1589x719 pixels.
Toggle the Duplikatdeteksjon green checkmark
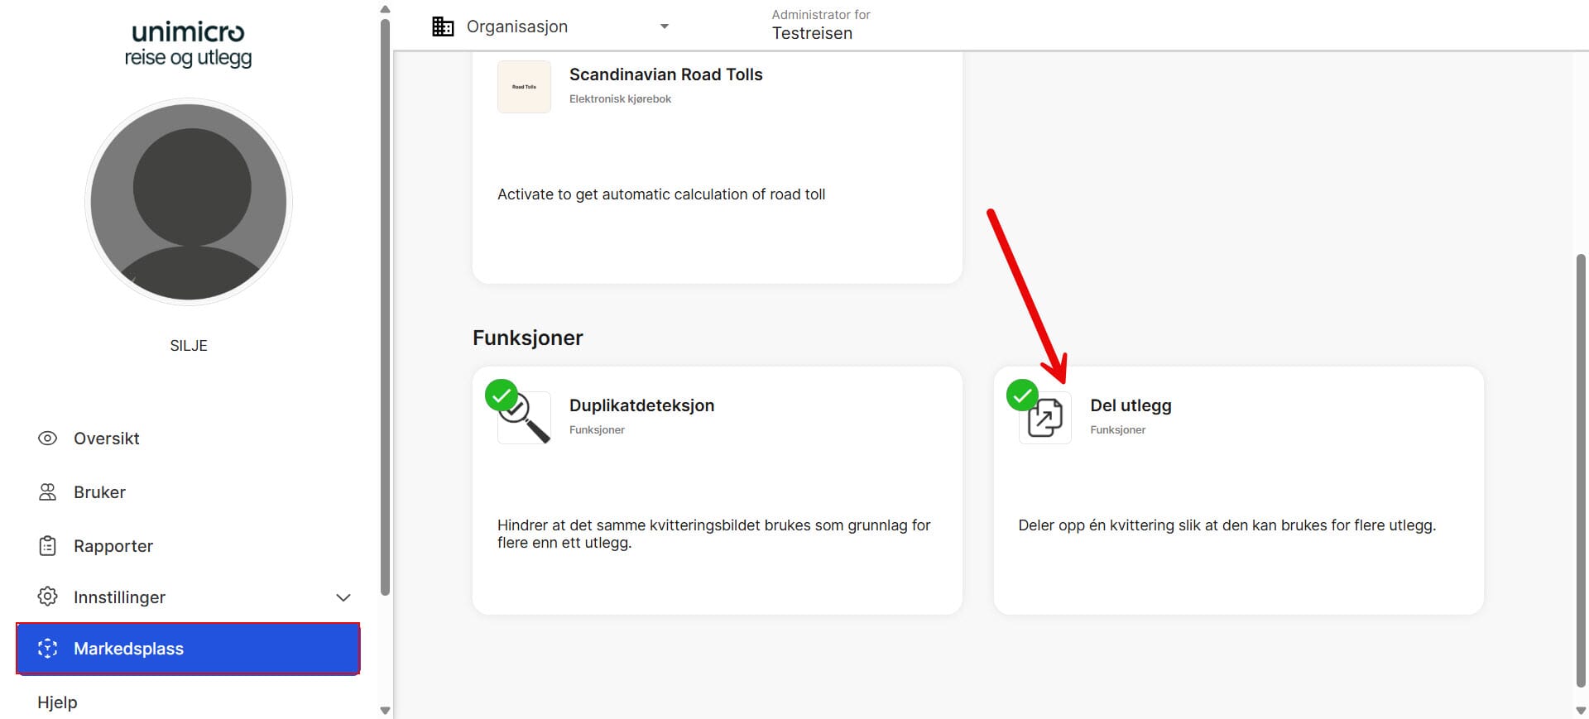502,395
